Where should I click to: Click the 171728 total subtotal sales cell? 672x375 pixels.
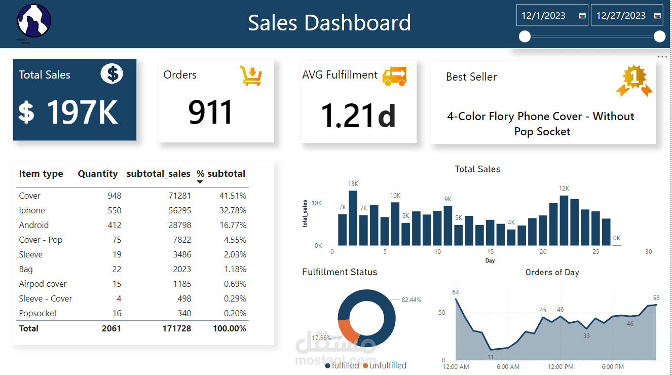176,328
